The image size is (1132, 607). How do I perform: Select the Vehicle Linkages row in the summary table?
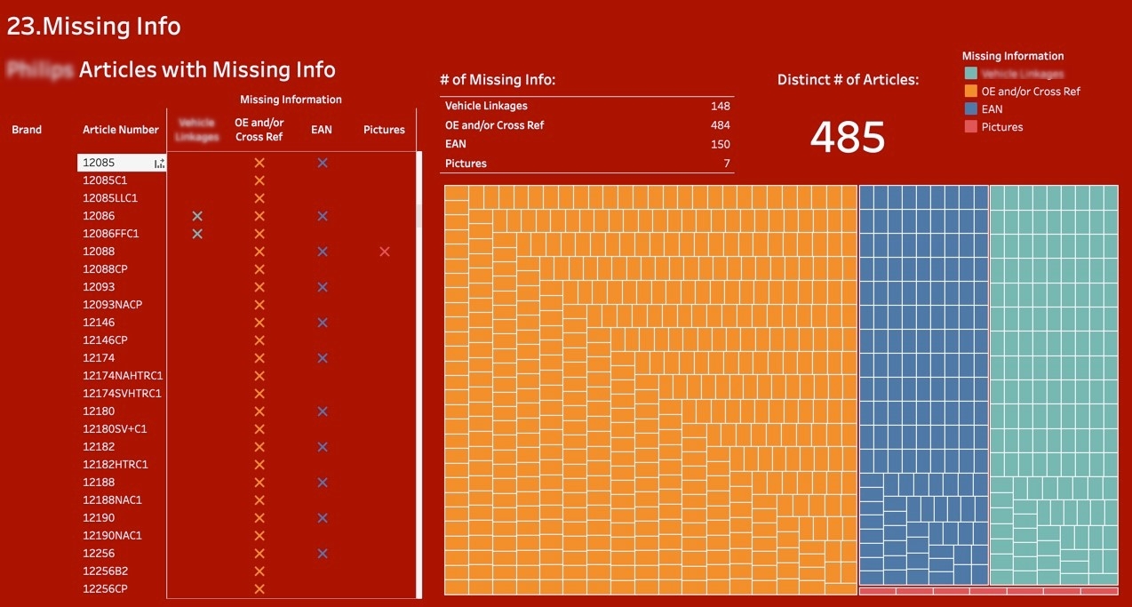[x=586, y=106]
